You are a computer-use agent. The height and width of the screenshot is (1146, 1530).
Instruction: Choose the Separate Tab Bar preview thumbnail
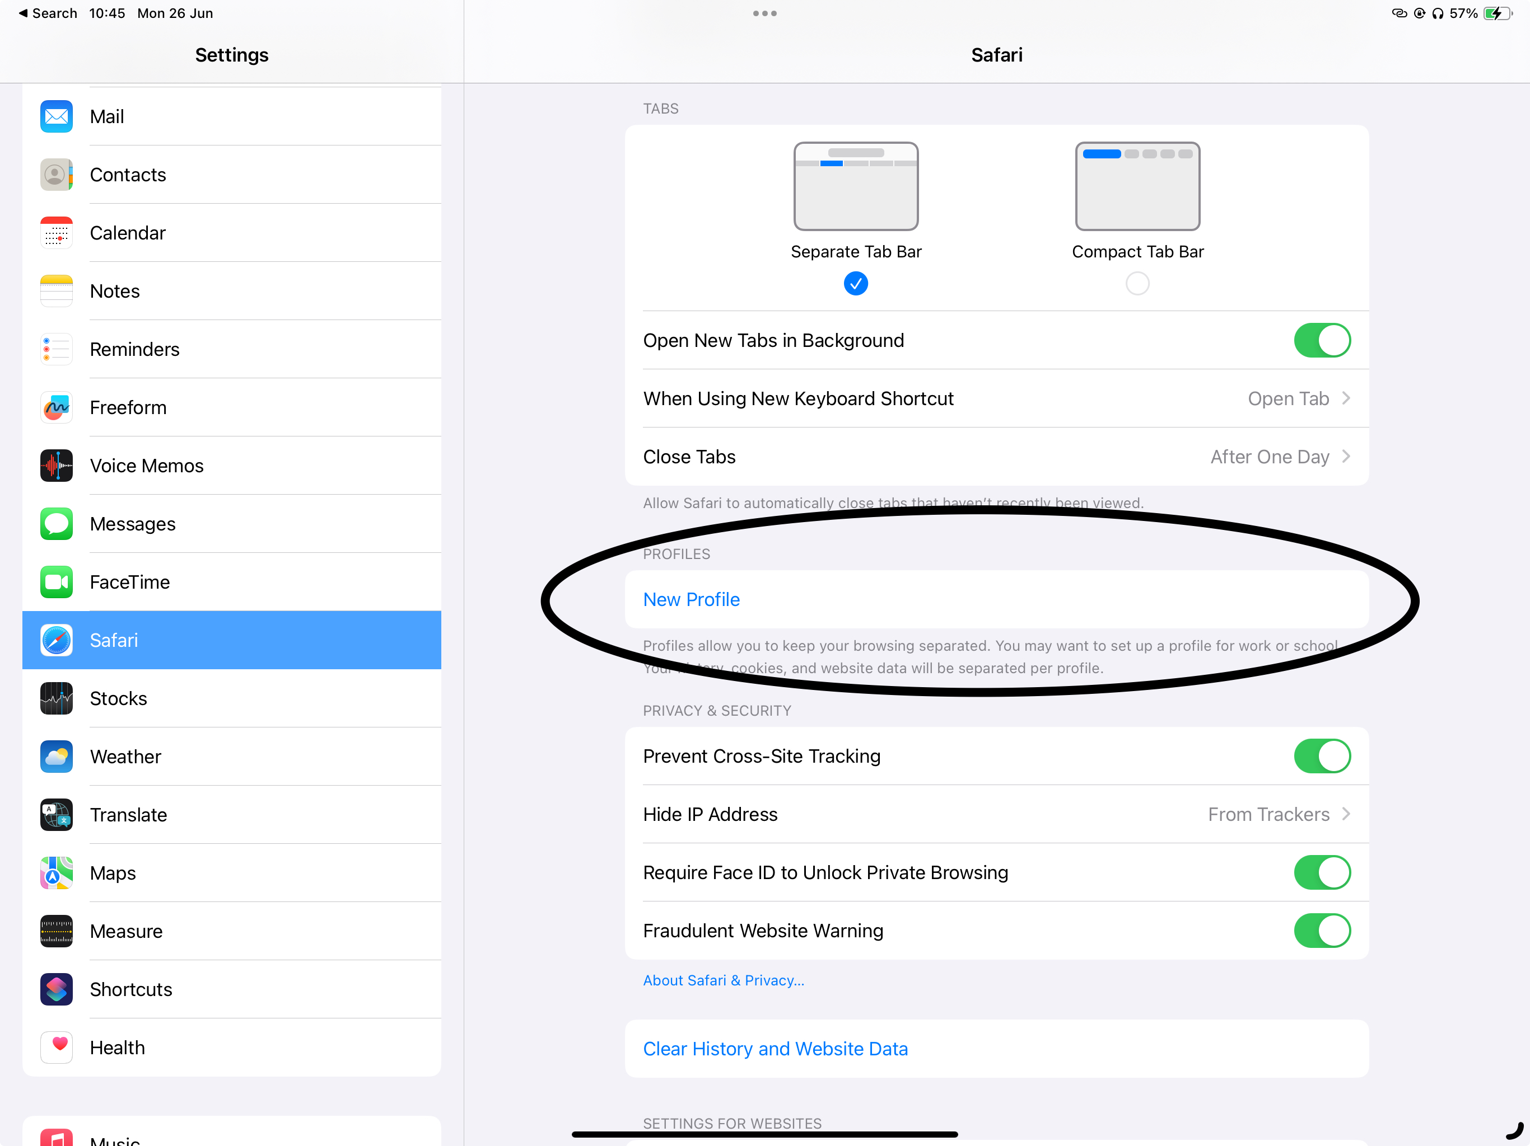point(856,186)
